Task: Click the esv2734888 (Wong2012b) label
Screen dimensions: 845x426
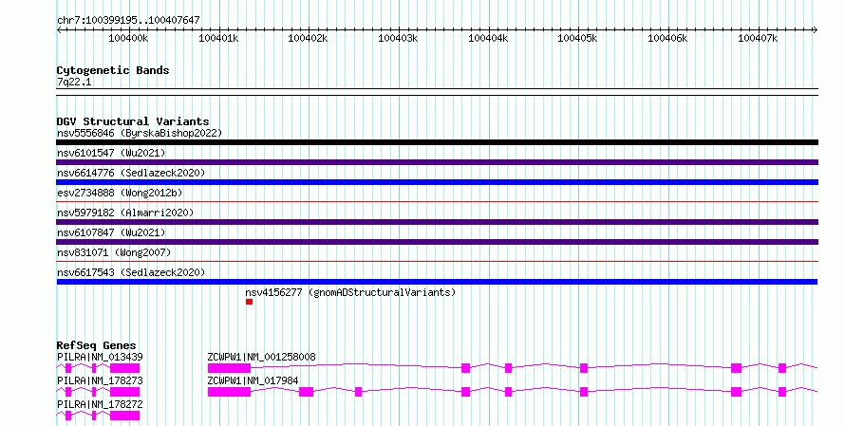Action: [x=120, y=193]
